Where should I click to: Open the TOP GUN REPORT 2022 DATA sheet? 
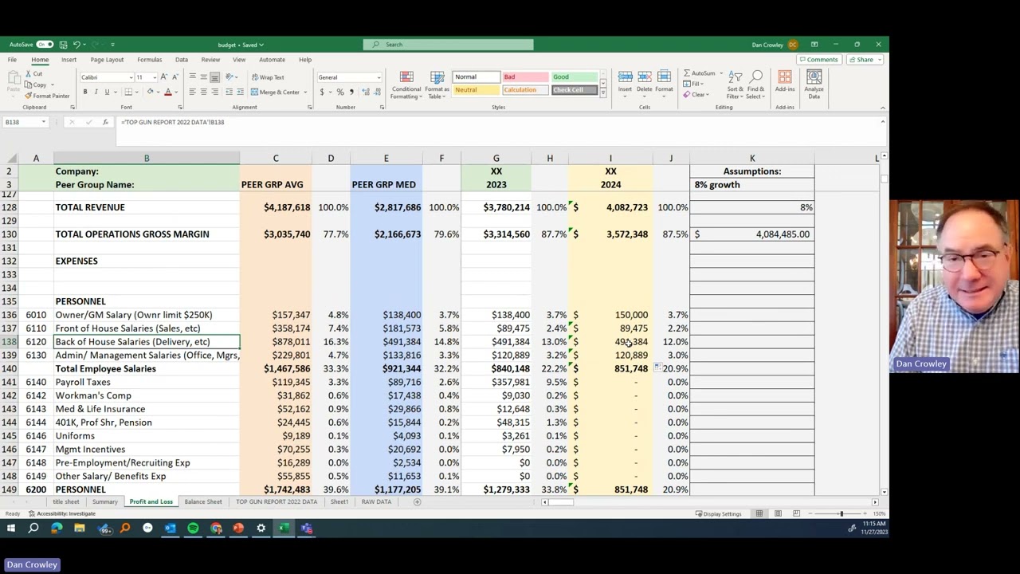pyautogui.click(x=277, y=502)
